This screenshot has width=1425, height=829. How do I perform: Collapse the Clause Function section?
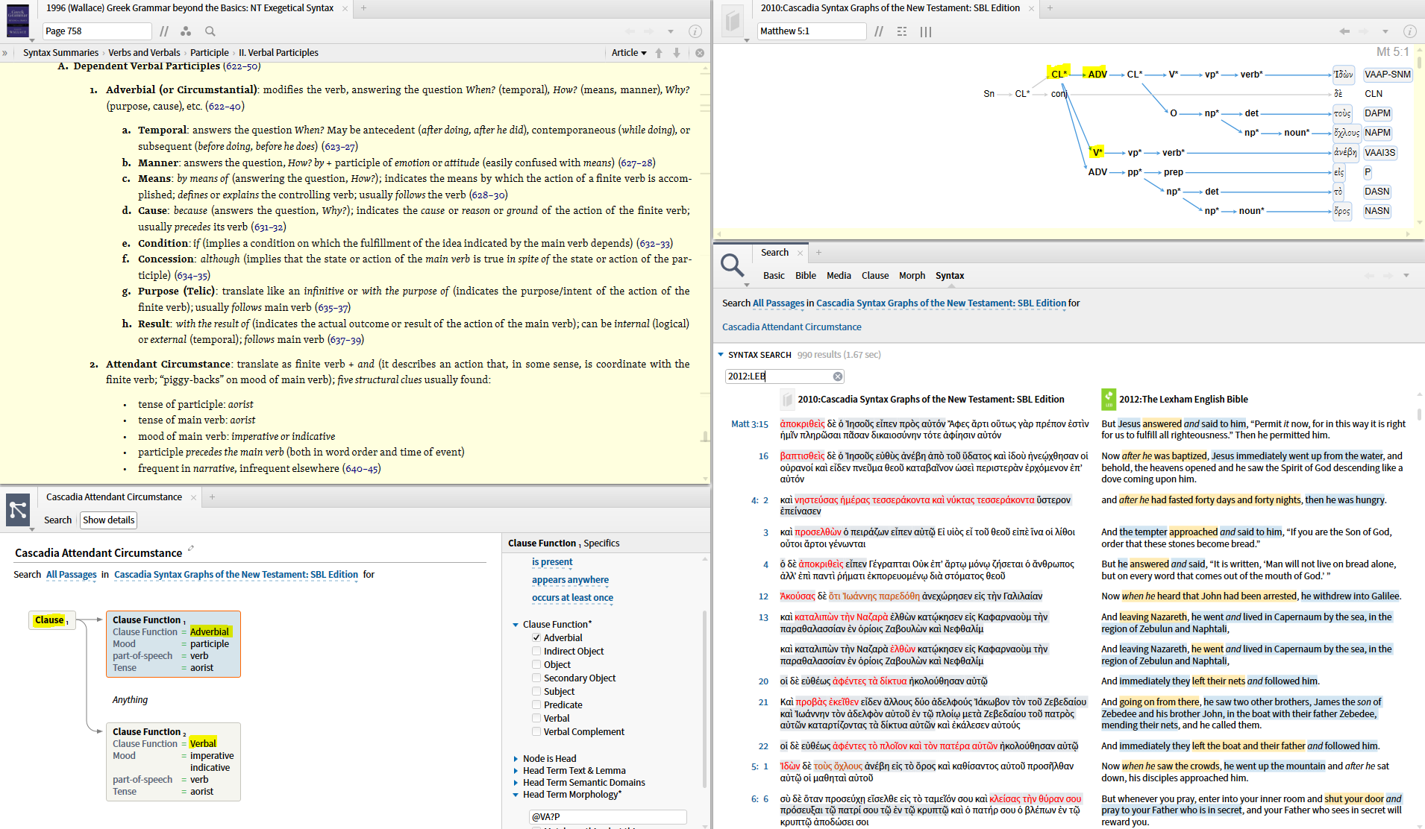pos(516,625)
